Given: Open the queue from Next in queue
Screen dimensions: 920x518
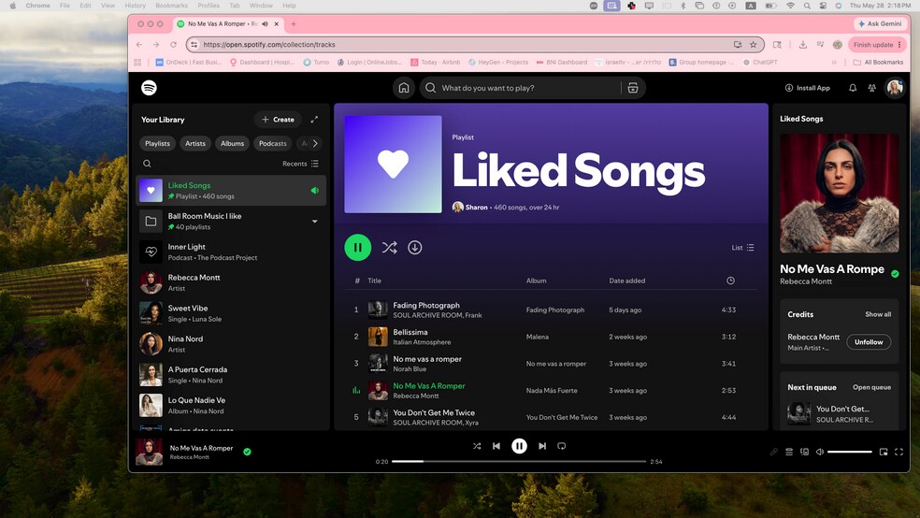Looking at the screenshot, I should click(x=872, y=387).
